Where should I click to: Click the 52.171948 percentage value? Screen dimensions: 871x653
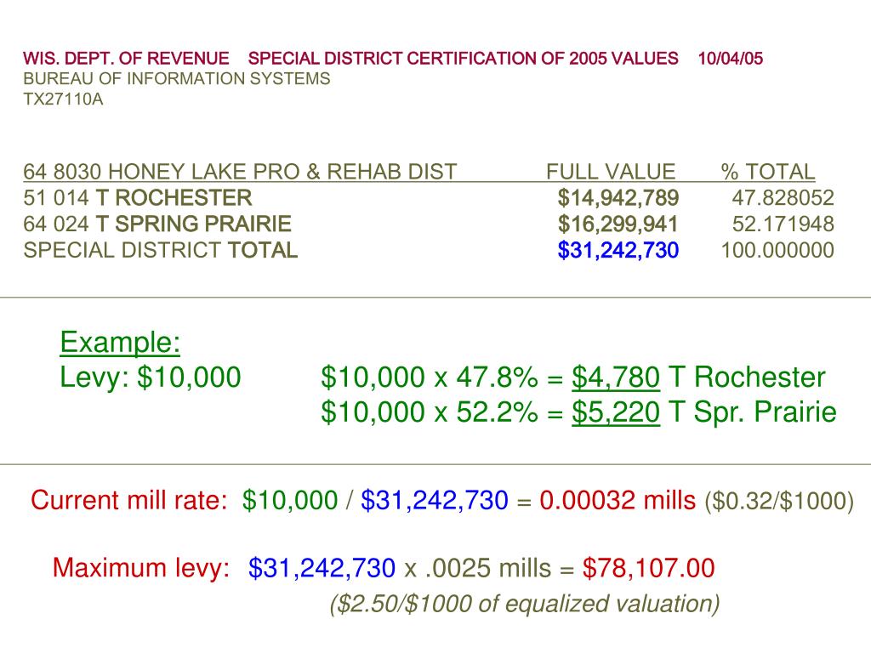coord(783,224)
